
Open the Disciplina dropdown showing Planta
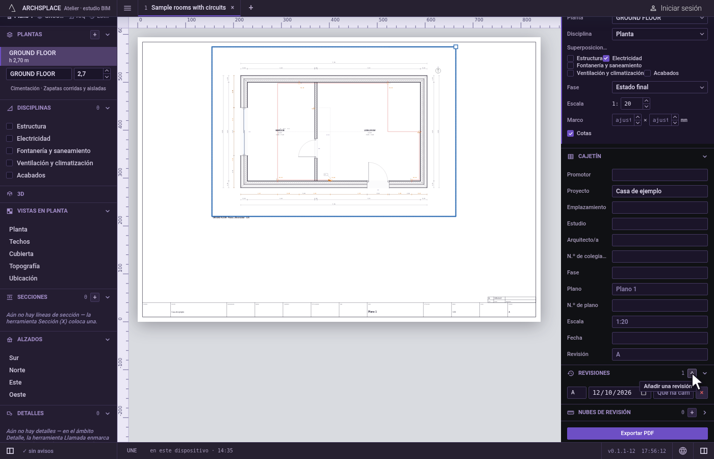coord(660,34)
